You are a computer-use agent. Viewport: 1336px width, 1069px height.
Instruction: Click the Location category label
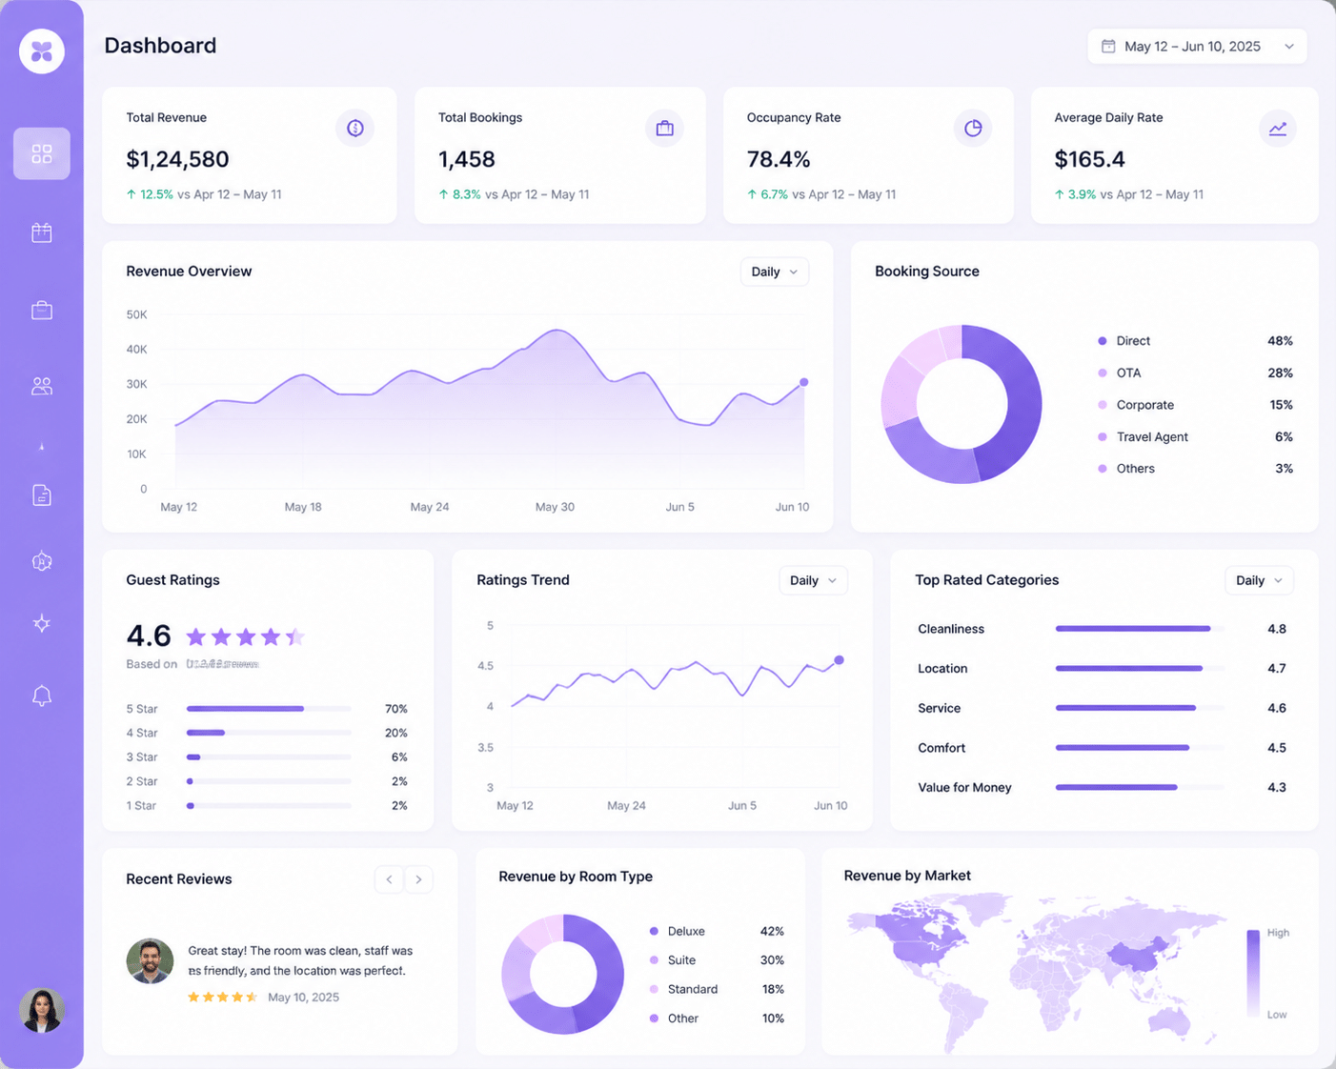[942, 669]
